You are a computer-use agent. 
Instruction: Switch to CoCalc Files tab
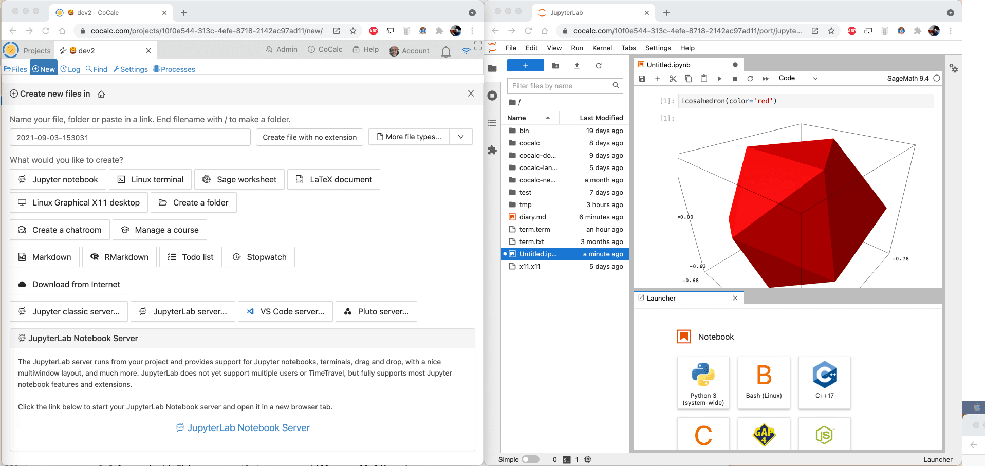click(x=15, y=69)
